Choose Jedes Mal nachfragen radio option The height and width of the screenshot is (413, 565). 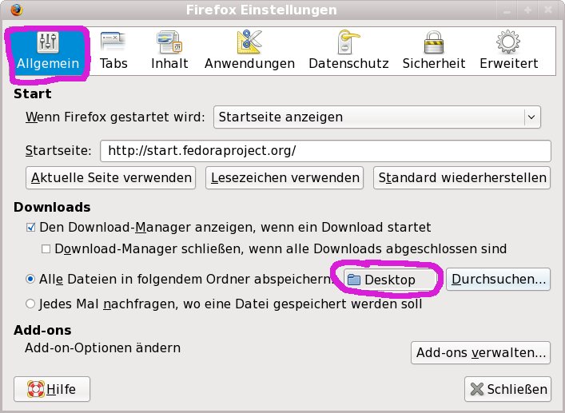click(31, 304)
